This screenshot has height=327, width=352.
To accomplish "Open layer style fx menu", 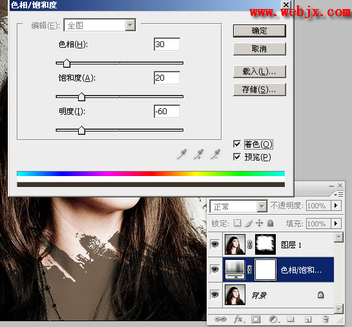I will (x=239, y=319).
